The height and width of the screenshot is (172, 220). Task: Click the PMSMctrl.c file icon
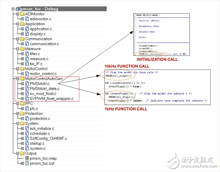pos(26,83)
